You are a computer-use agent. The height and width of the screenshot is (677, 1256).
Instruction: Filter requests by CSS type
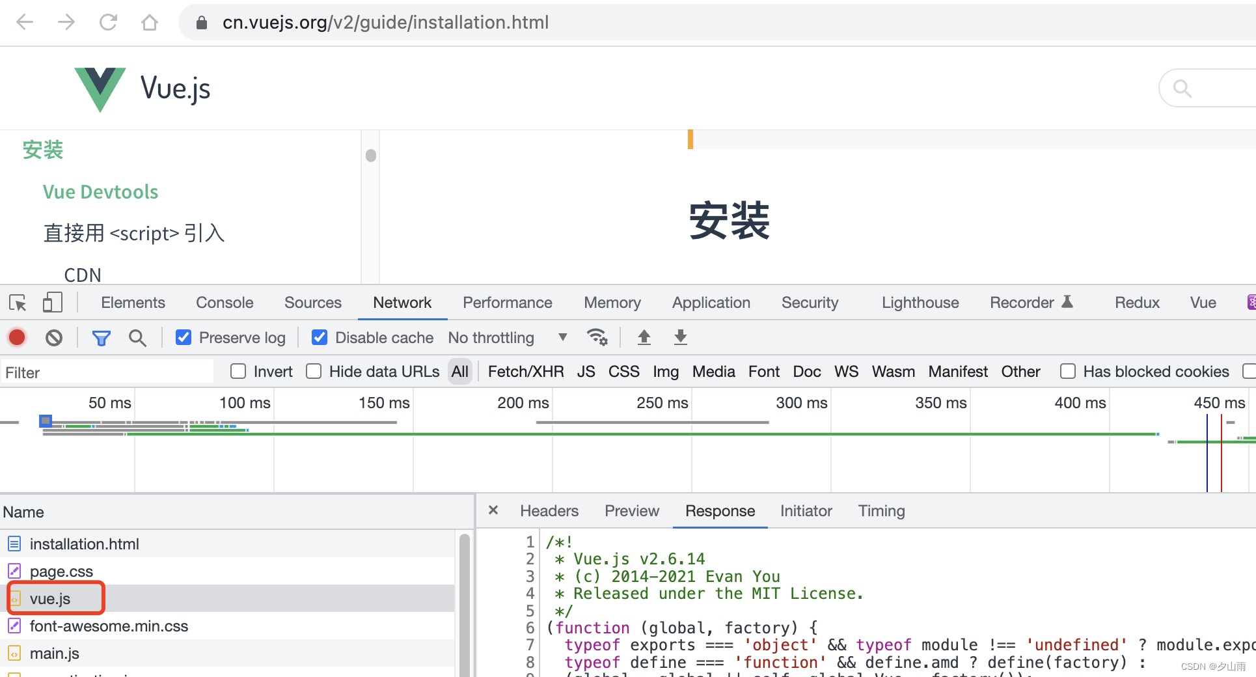(624, 372)
